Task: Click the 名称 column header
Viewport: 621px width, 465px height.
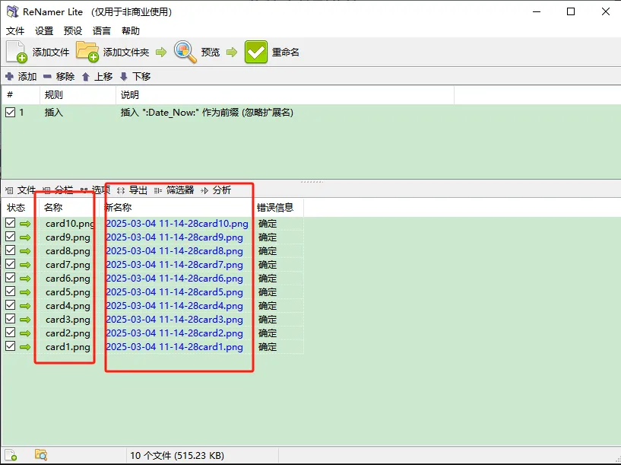Action: [x=53, y=207]
